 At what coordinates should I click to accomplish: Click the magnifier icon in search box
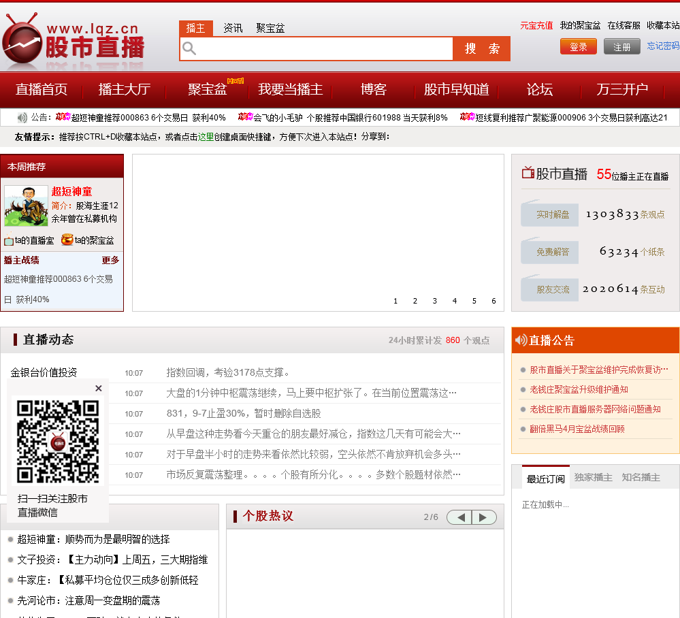[x=189, y=48]
